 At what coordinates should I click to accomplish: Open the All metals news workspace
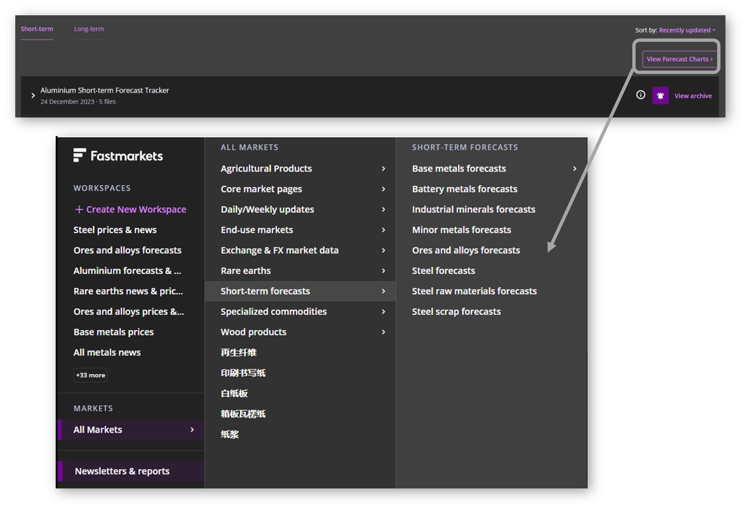pyautogui.click(x=107, y=352)
